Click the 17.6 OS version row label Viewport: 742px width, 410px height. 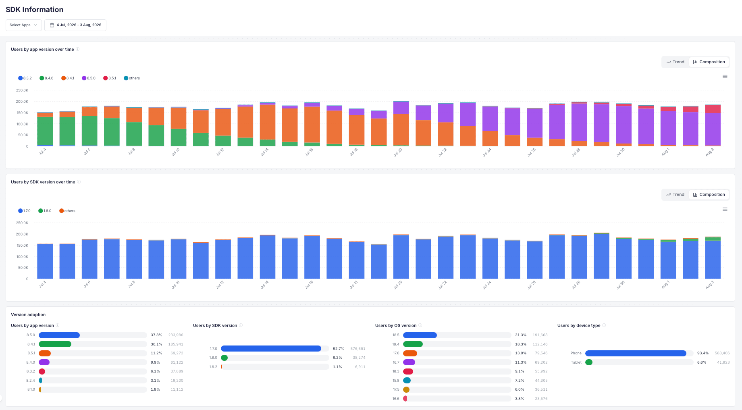[396, 353]
